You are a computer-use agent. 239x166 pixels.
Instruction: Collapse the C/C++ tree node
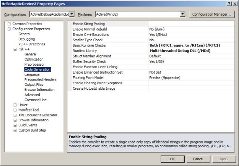click(x=15, y=49)
